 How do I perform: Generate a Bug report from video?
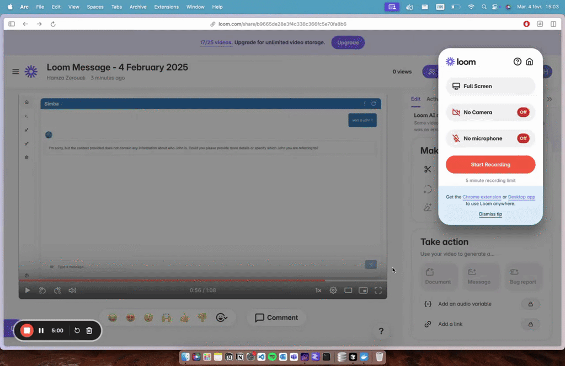[x=523, y=277]
